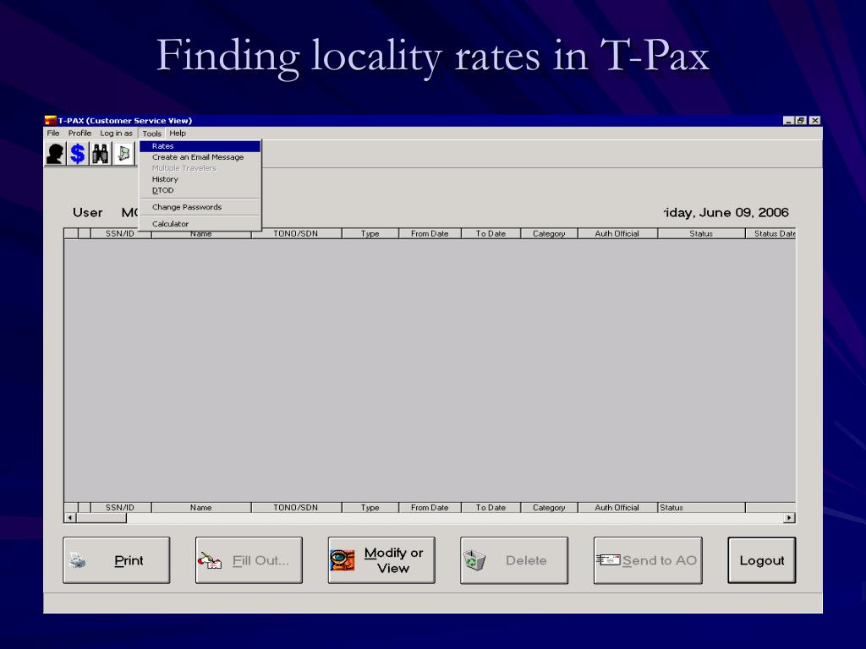Click the top SSN/ID column header
The height and width of the screenshot is (649, 866).
tap(120, 233)
